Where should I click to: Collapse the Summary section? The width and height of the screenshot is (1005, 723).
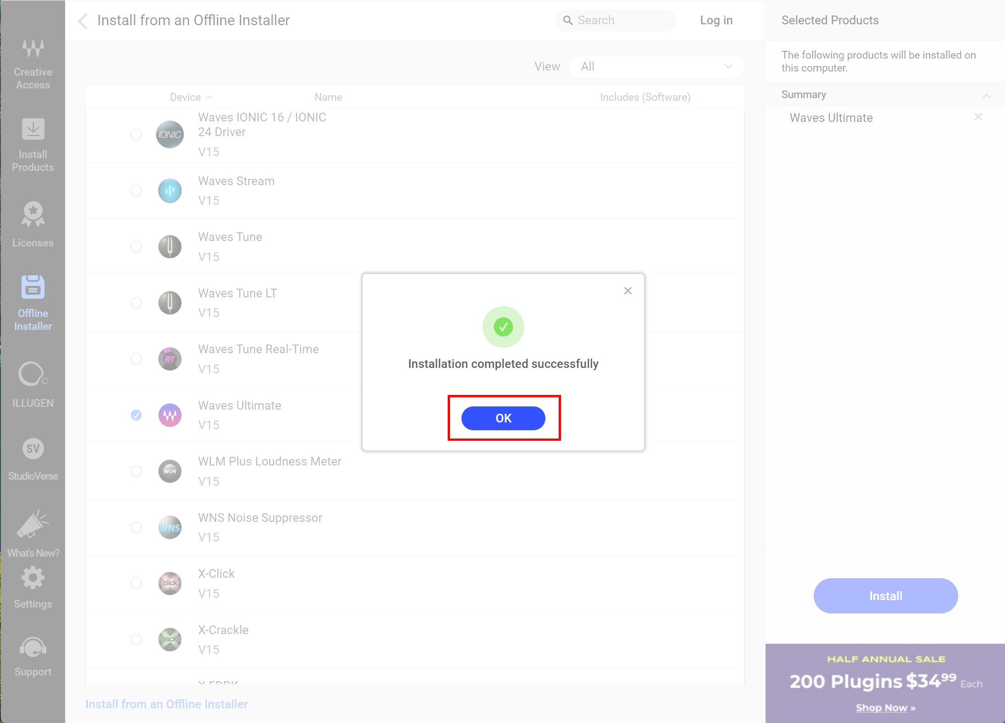986,95
